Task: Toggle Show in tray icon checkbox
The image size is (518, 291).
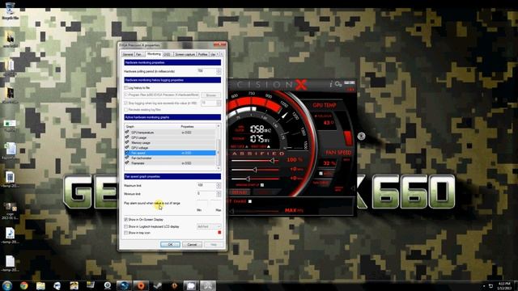Action: (126, 233)
